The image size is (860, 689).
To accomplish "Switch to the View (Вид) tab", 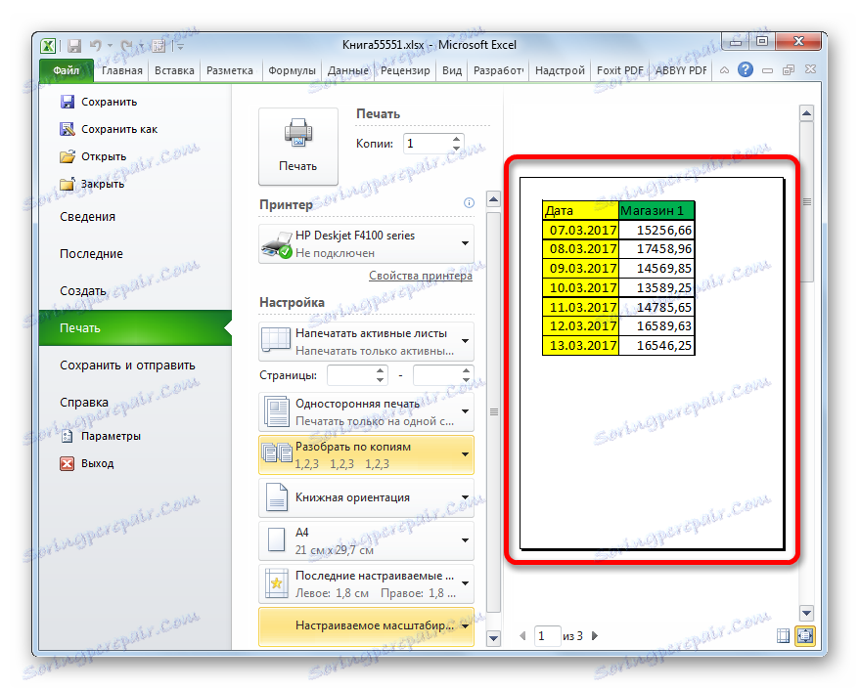I will click(x=452, y=70).
